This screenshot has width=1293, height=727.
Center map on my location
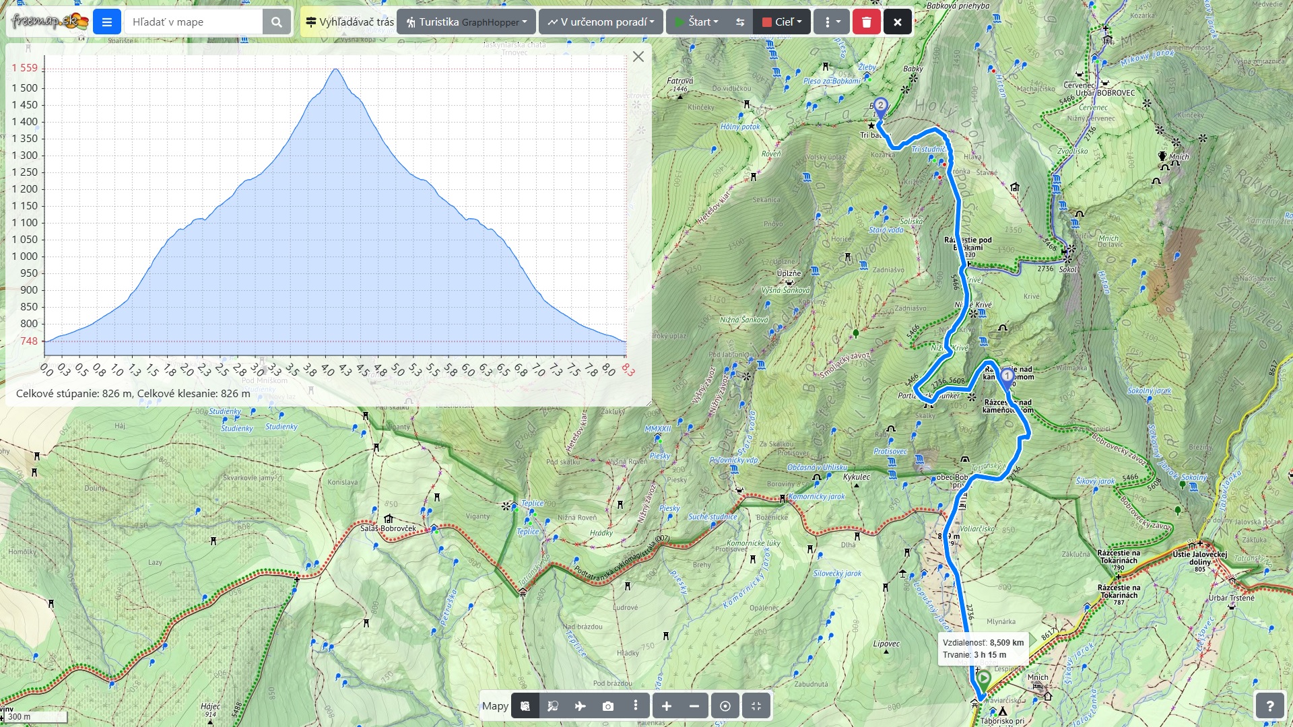pos(725,706)
